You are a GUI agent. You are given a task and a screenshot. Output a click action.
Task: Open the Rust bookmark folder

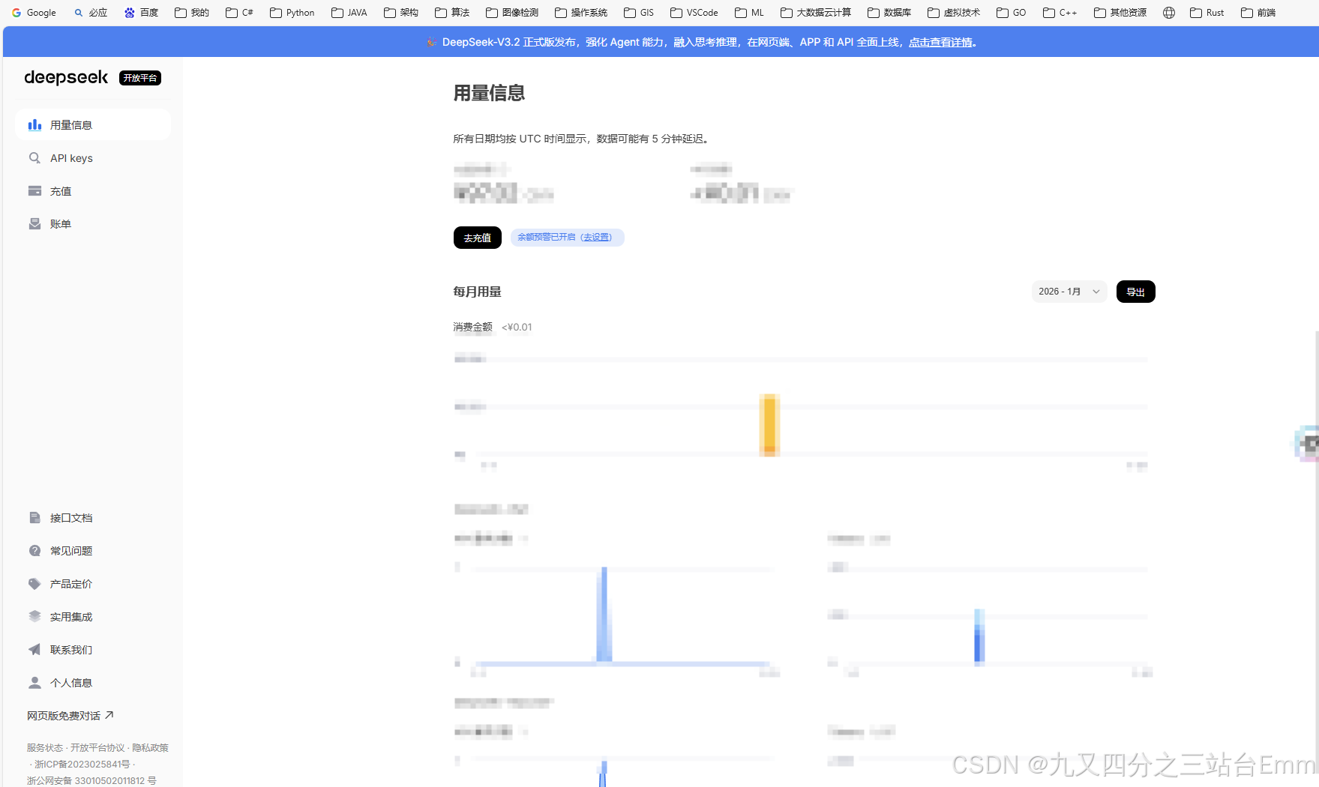pyautogui.click(x=1207, y=13)
